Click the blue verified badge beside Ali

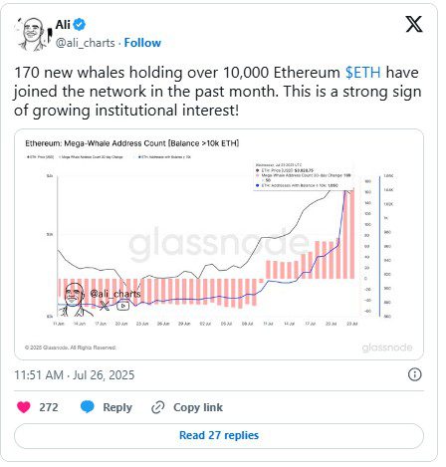click(79, 25)
